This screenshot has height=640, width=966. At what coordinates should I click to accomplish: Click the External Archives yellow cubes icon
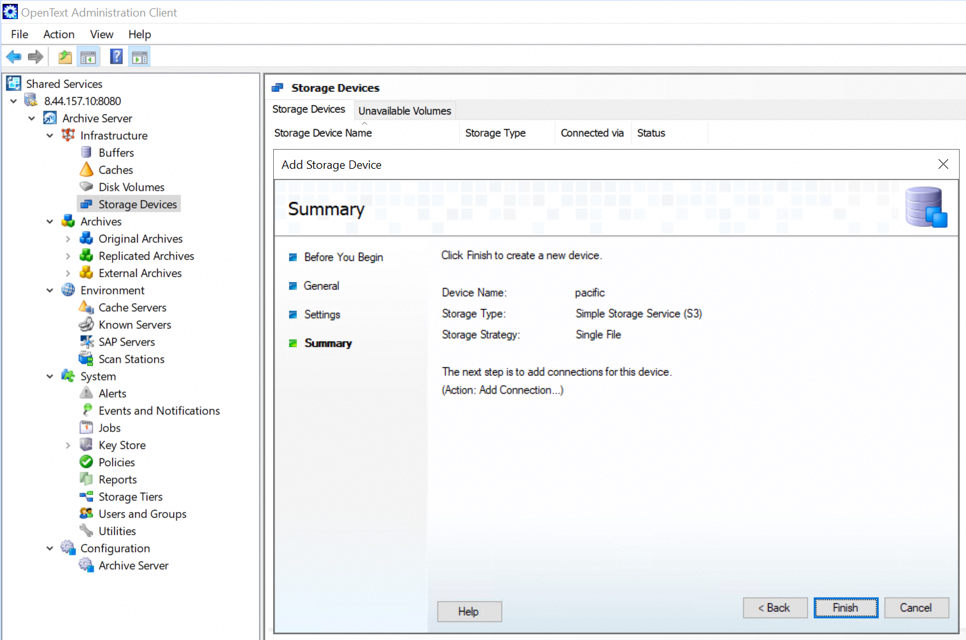click(x=86, y=273)
